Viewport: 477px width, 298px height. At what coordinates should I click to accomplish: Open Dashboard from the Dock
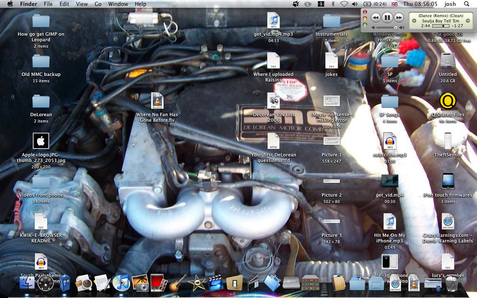point(45,284)
